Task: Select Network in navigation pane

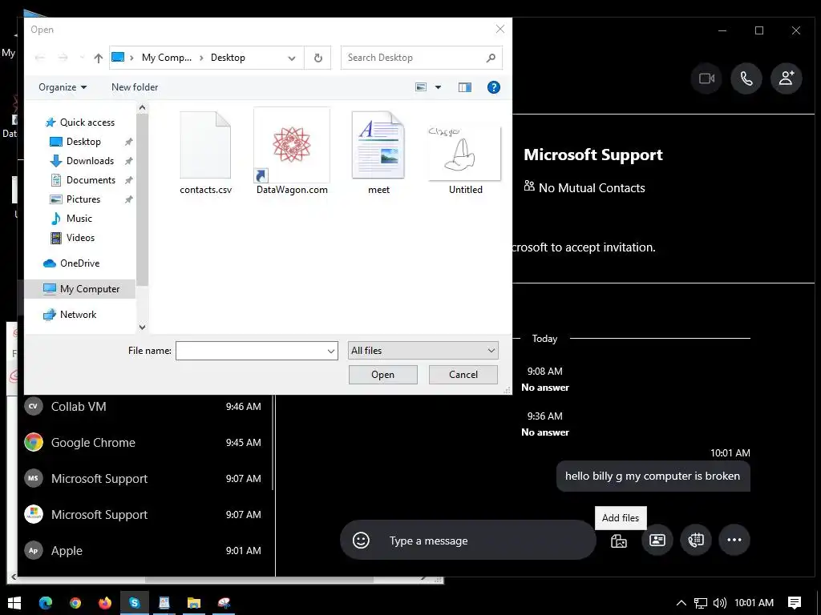Action: (x=71, y=314)
